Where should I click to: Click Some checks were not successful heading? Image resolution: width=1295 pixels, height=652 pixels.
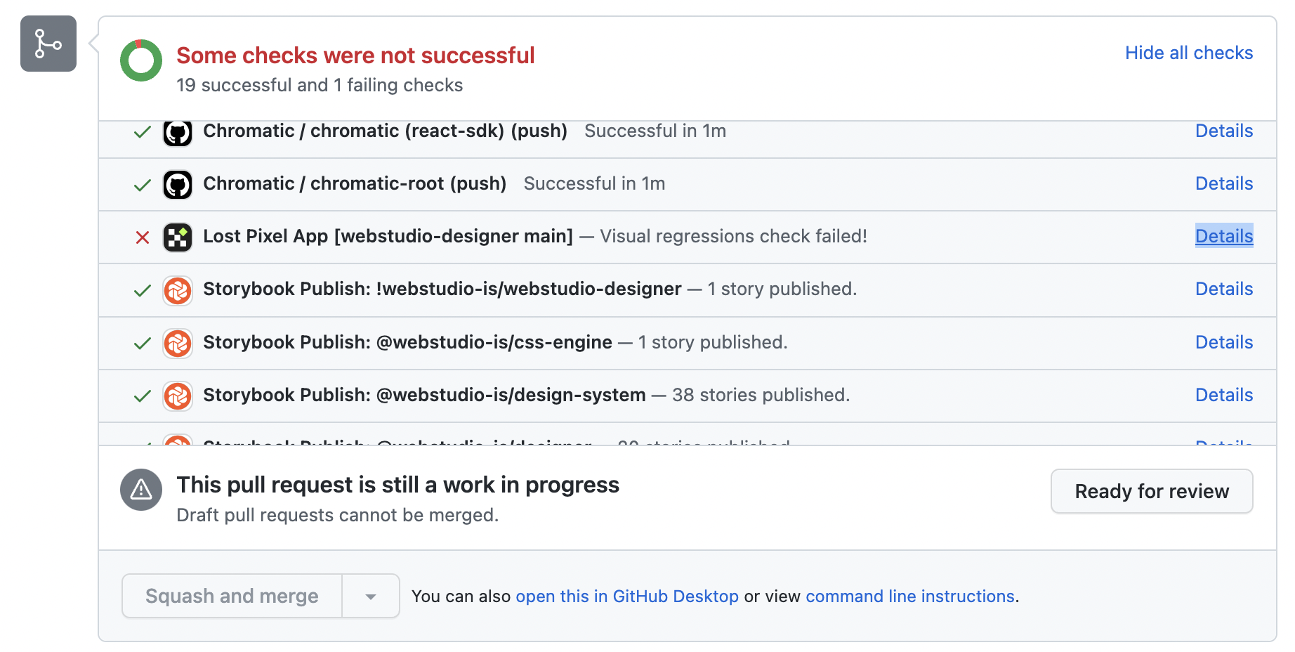pos(355,56)
